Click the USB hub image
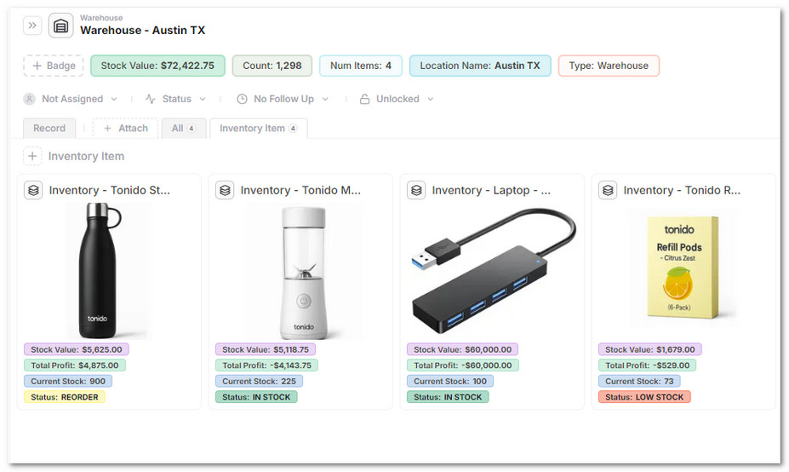Viewport: 789px width, 472px height. click(493, 271)
